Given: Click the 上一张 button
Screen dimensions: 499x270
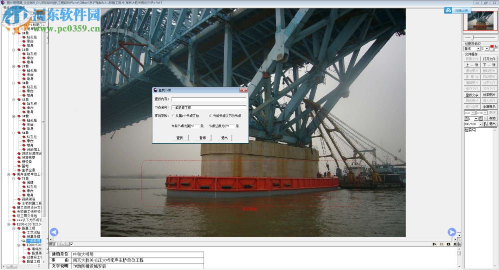Looking at the screenshot, I should tap(472, 65).
